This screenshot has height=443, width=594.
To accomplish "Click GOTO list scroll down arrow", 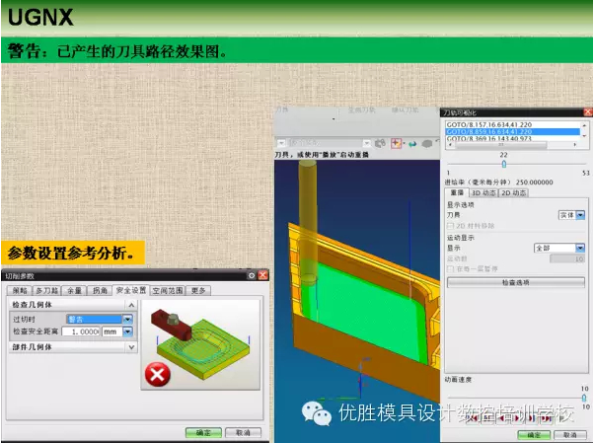I will coord(584,136).
